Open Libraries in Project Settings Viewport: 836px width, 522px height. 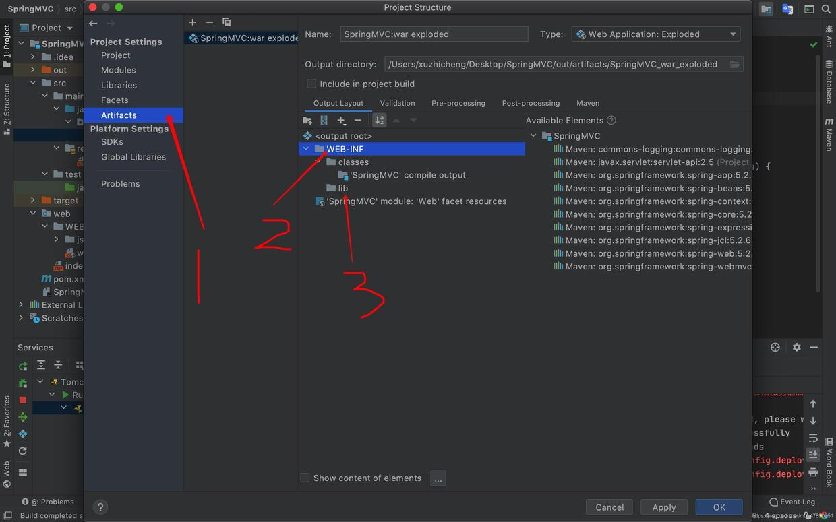(119, 86)
